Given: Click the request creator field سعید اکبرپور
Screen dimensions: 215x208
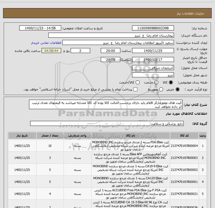Looking at the screenshot, I should pos(118,43).
